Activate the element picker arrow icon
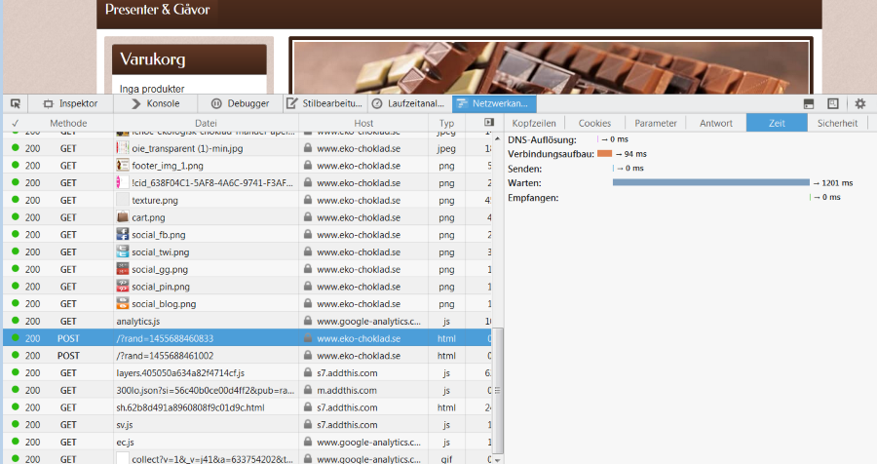Viewport: 877px width, 464px height. [x=16, y=103]
